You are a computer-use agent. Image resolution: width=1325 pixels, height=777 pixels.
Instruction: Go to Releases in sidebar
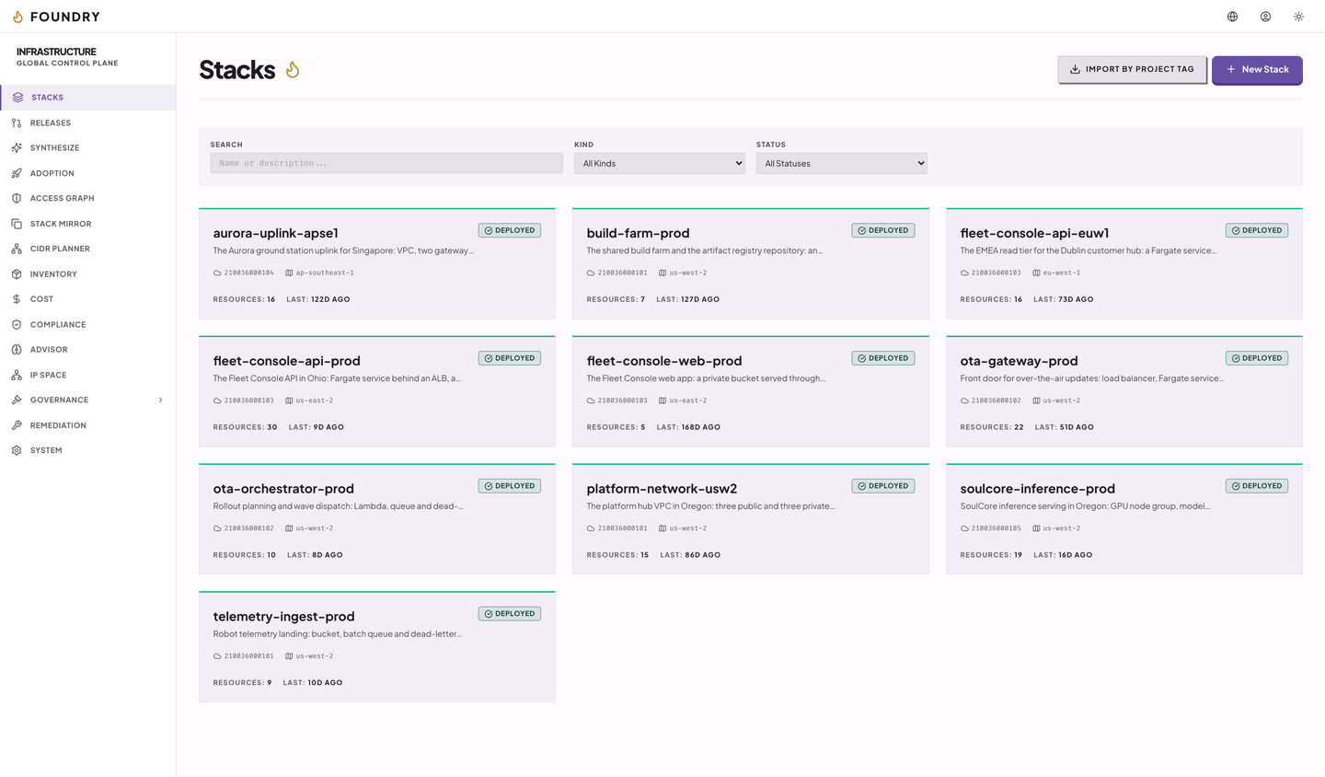point(88,122)
